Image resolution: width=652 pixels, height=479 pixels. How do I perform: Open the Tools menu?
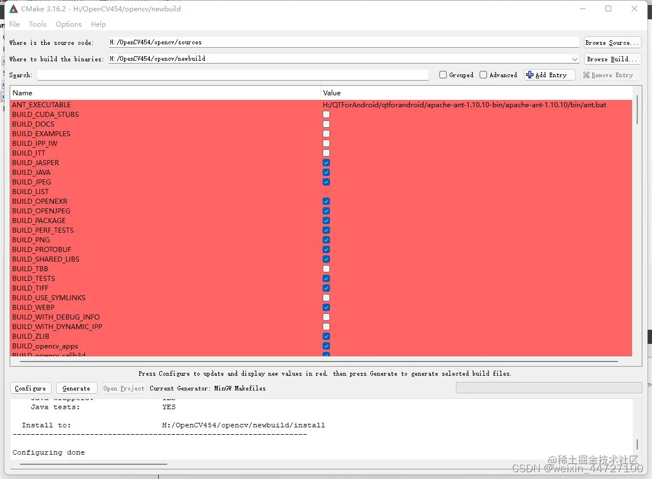(x=37, y=24)
